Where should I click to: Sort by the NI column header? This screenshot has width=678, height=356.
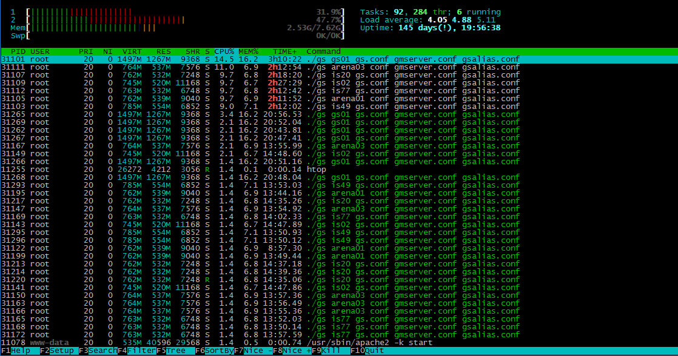click(x=108, y=51)
